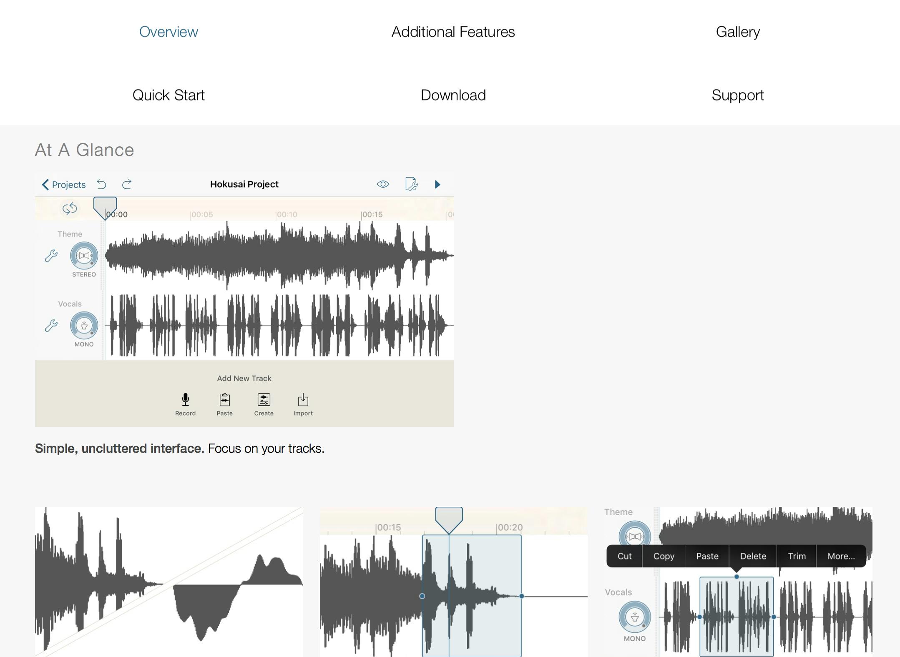Click the Create track icon
The width and height of the screenshot is (900, 657).
(x=264, y=400)
